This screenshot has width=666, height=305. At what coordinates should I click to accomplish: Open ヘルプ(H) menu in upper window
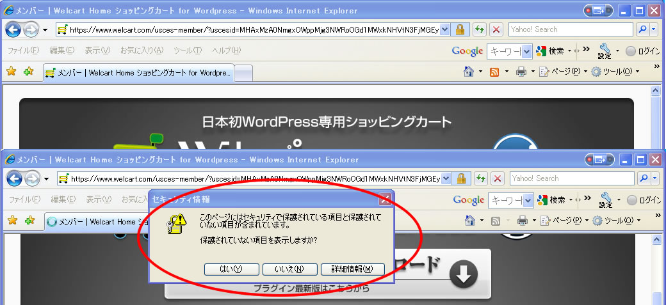point(227,51)
